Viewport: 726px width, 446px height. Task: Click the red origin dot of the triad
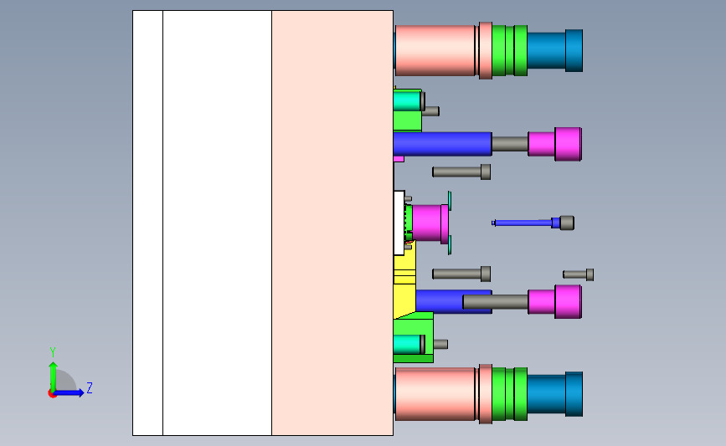[x=52, y=393]
